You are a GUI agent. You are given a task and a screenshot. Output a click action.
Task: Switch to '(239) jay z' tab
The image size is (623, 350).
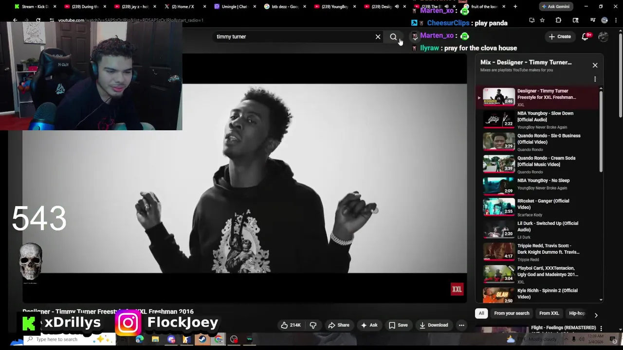pyautogui.click(x=135, y=6)
